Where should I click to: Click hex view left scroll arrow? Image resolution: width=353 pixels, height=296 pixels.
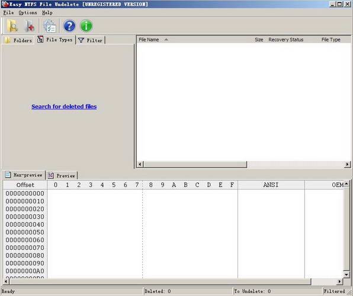[6, 281]
